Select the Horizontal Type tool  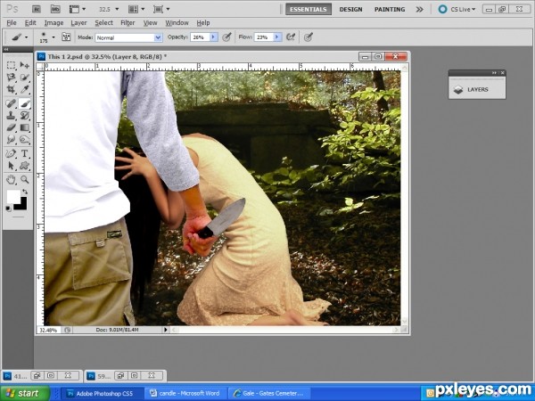25,153
